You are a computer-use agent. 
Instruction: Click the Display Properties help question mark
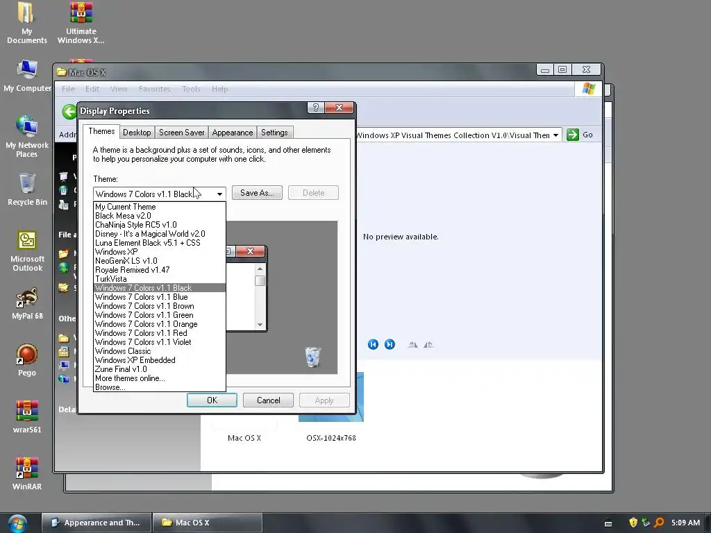tap(316, 108)
